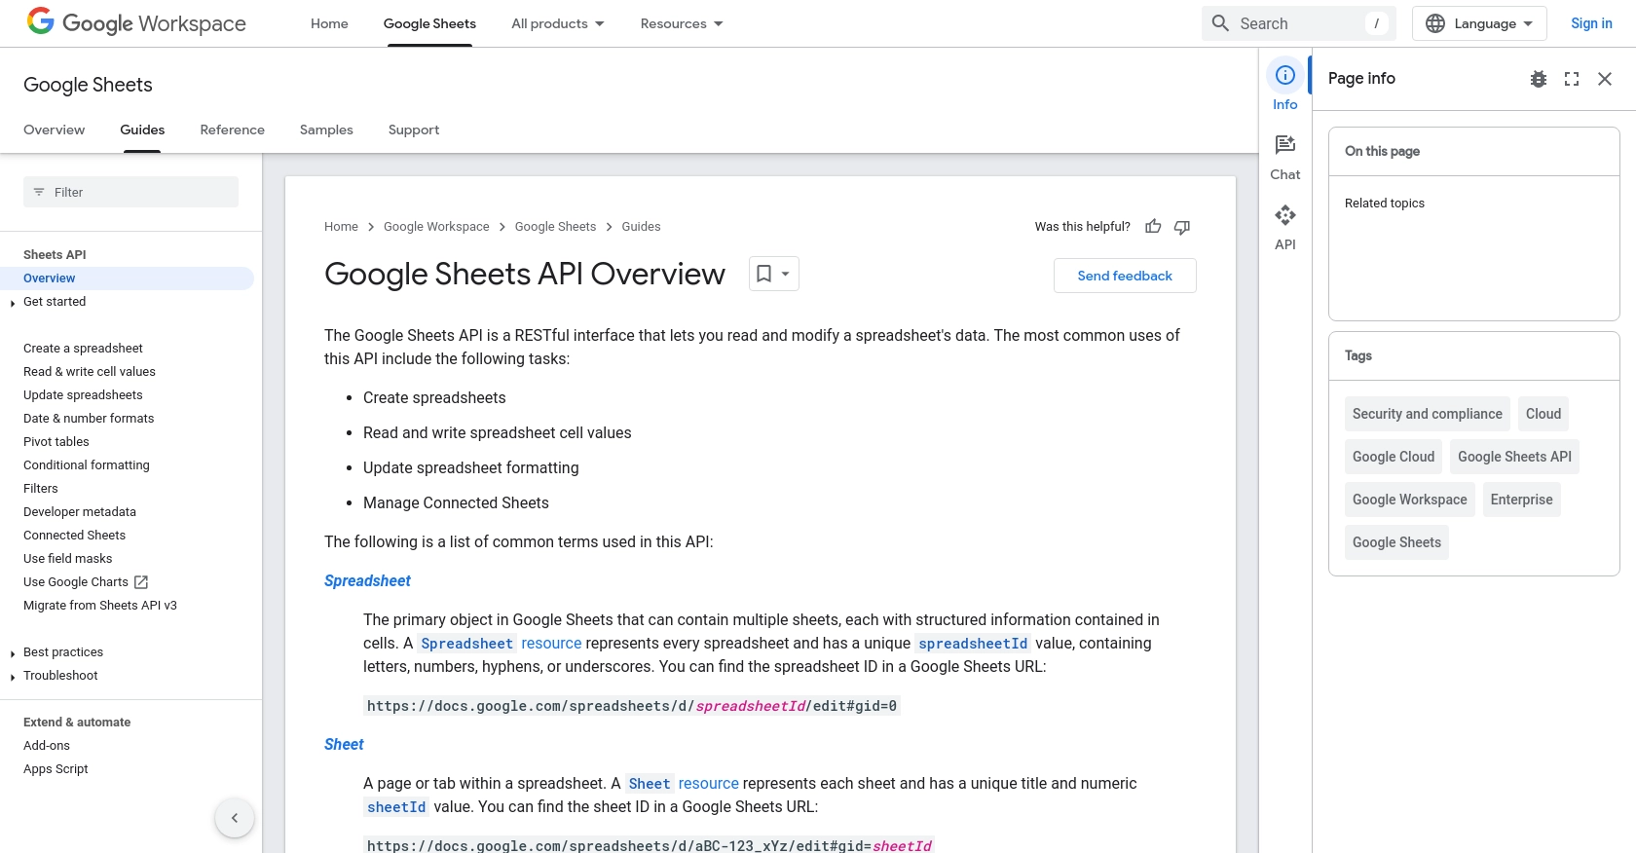Switch to the Overview tab
This screenshot has width=1636, height=853.
[55, 130]
